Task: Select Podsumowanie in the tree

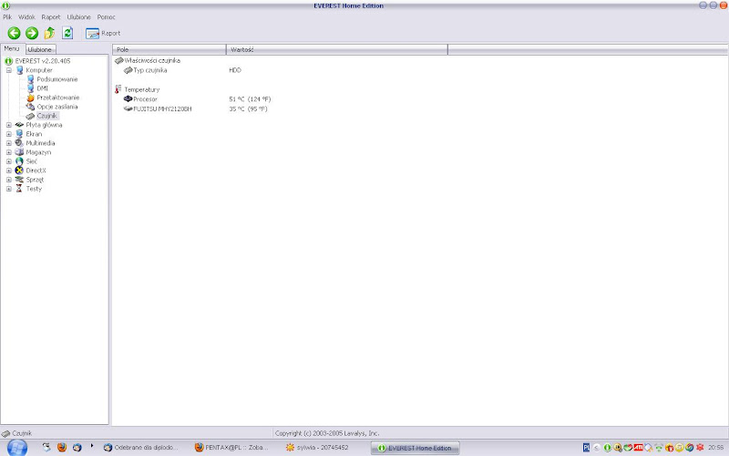Action: coord(57,79)
